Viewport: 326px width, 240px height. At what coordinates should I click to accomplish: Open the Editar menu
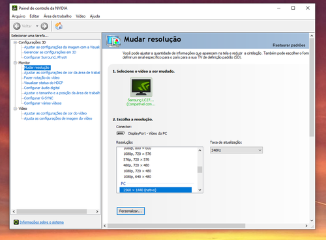(35, 16)
